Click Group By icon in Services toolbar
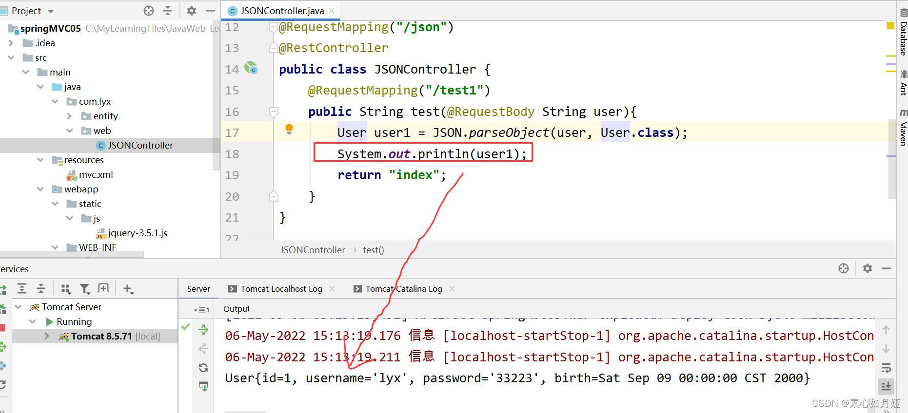908x413 pixels. [66, 288]
